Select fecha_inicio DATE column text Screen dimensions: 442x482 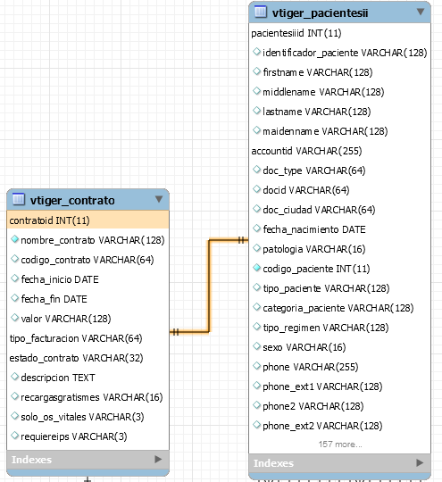pos(60,279)
